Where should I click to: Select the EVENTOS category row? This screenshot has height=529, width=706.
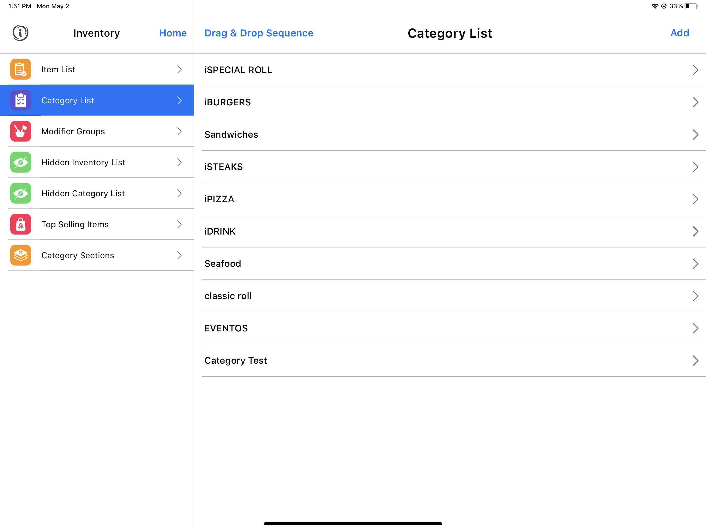coord(454,328)
